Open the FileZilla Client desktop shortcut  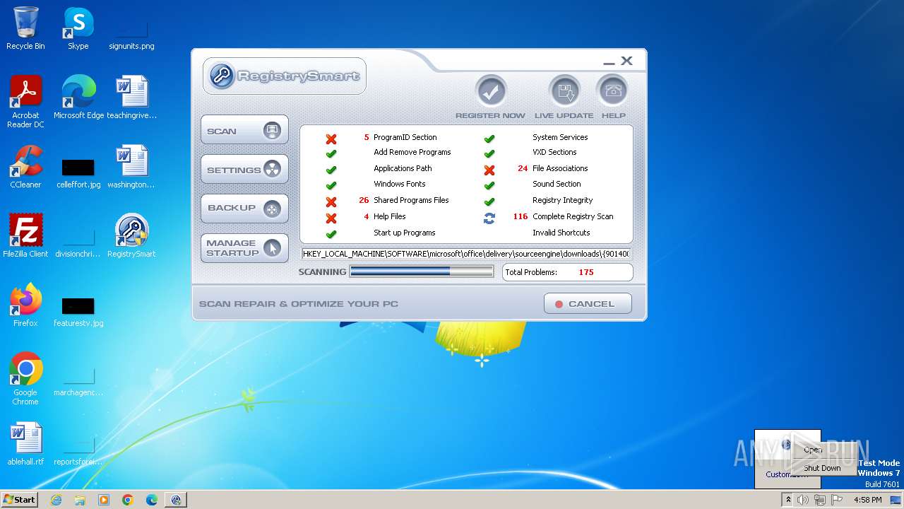(x=25, y=236)
